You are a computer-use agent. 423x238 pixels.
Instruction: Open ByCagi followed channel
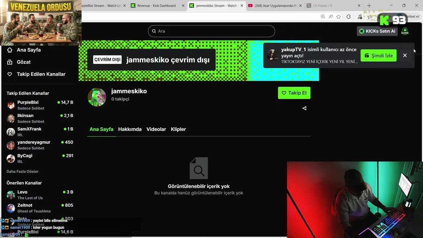pos(40,158)
